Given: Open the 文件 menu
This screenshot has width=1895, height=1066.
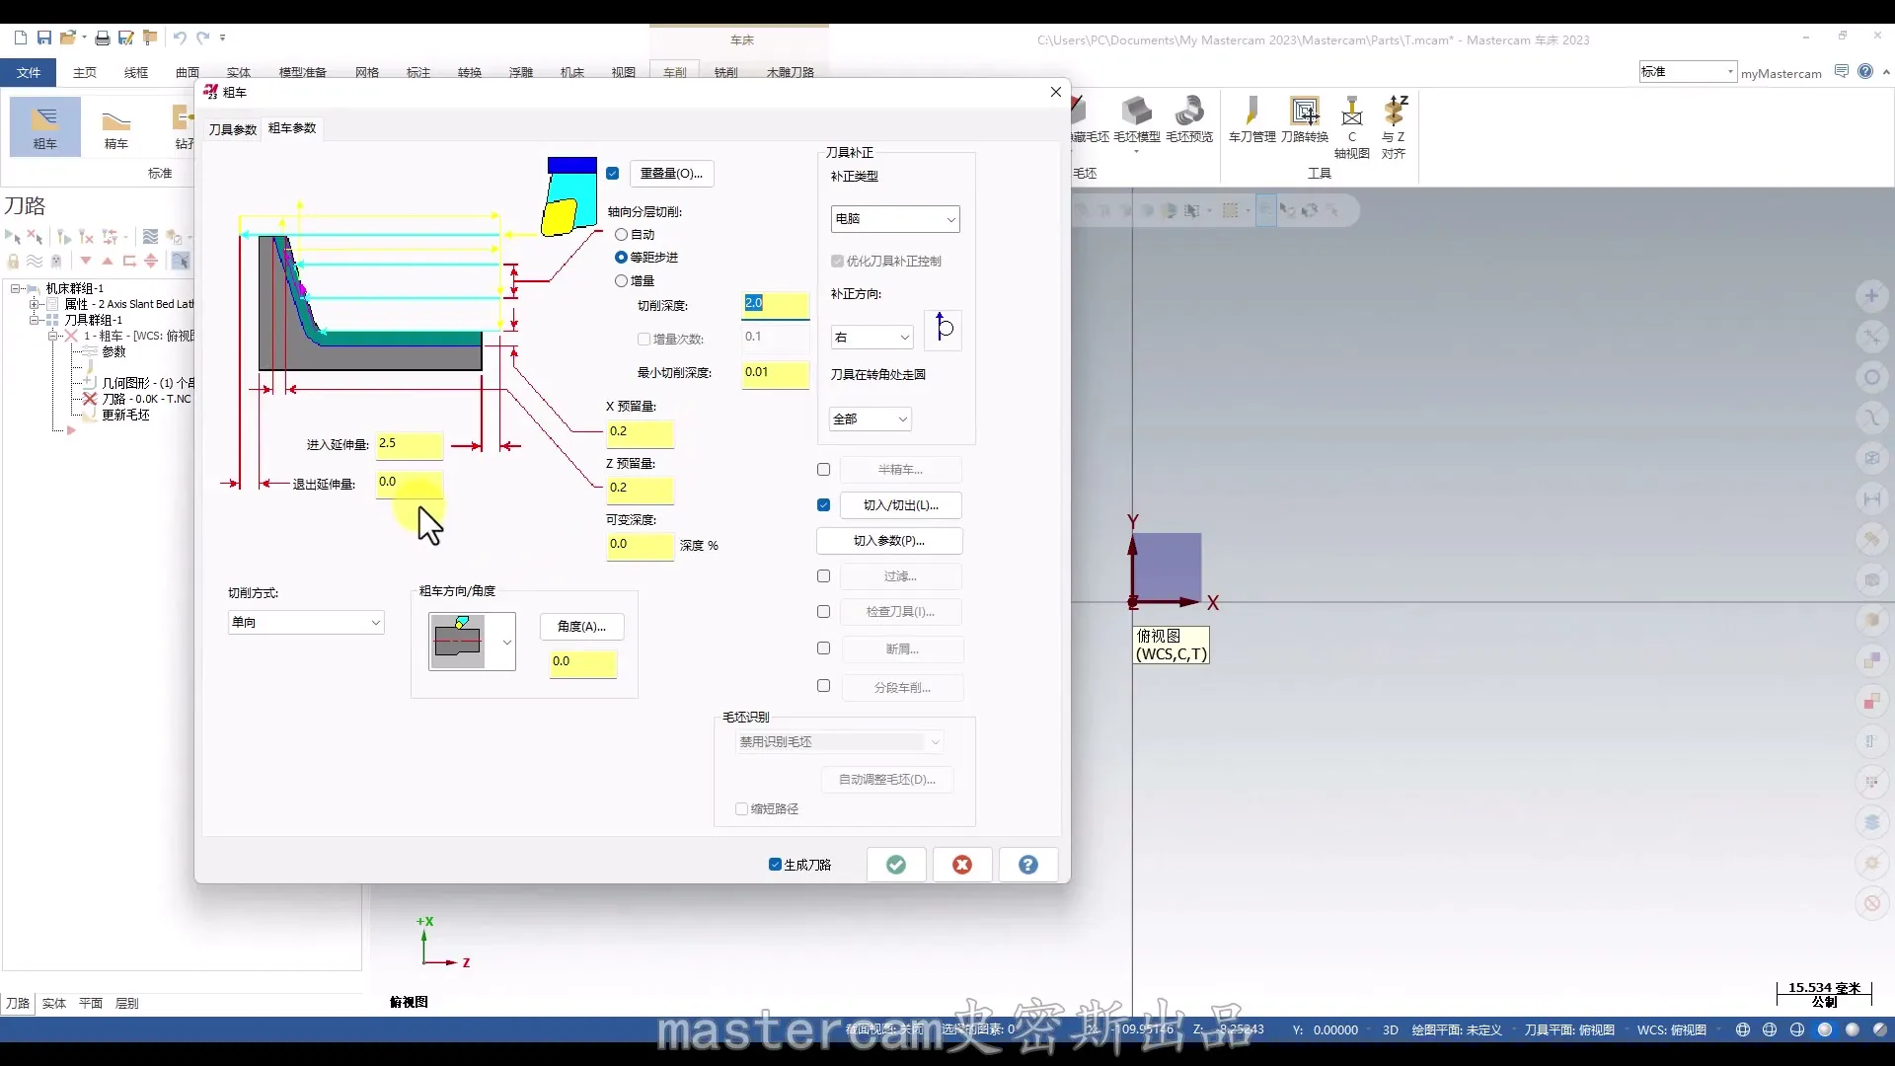Looking at the screenshot, I should (x=29, y=72).
